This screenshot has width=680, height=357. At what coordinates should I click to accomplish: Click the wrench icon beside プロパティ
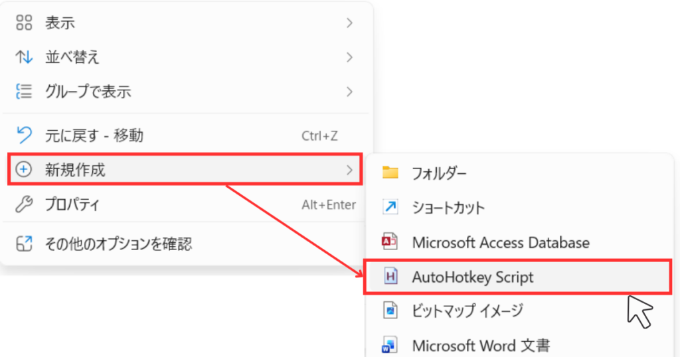[x=24, y=204]
